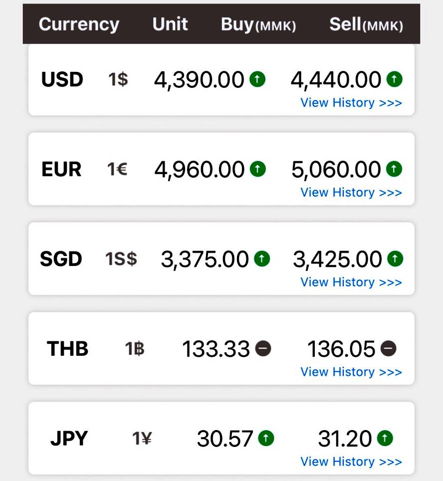Select the USD currency label

click(x=62, y=79)
